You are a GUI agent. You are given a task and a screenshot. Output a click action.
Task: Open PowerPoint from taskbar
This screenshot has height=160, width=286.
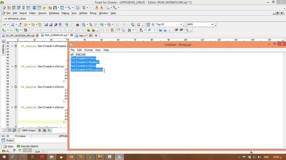tap(71, 157)
